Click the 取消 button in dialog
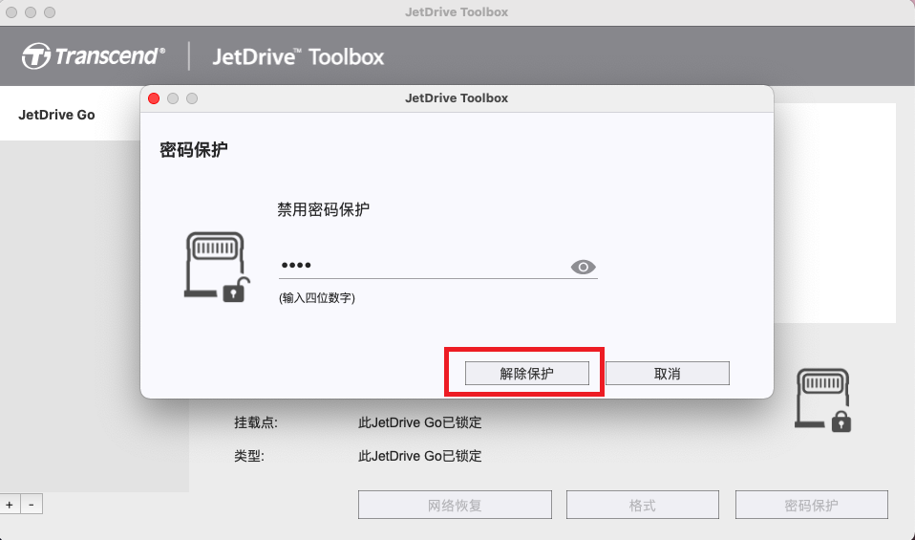Screen dimensions: 915x540 pos(668,373)
